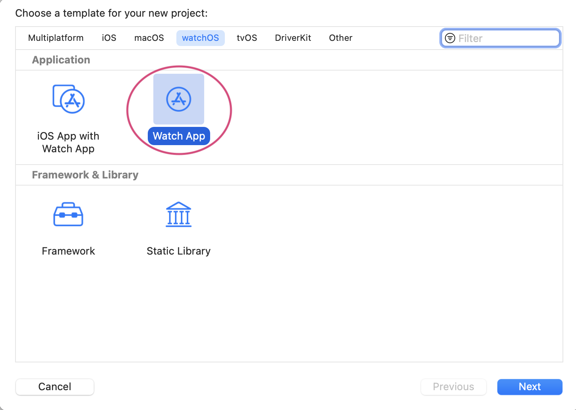
Task: Open the iOS platform tab
Action: [109, 38]
